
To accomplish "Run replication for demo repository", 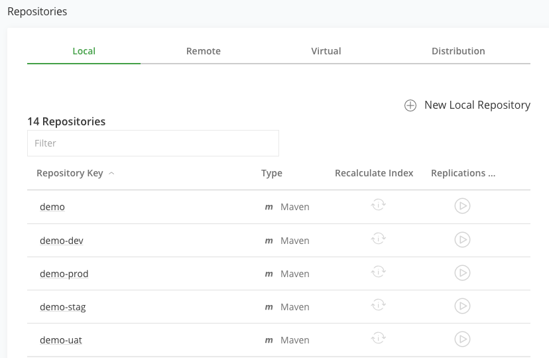I will pos(462,206).
